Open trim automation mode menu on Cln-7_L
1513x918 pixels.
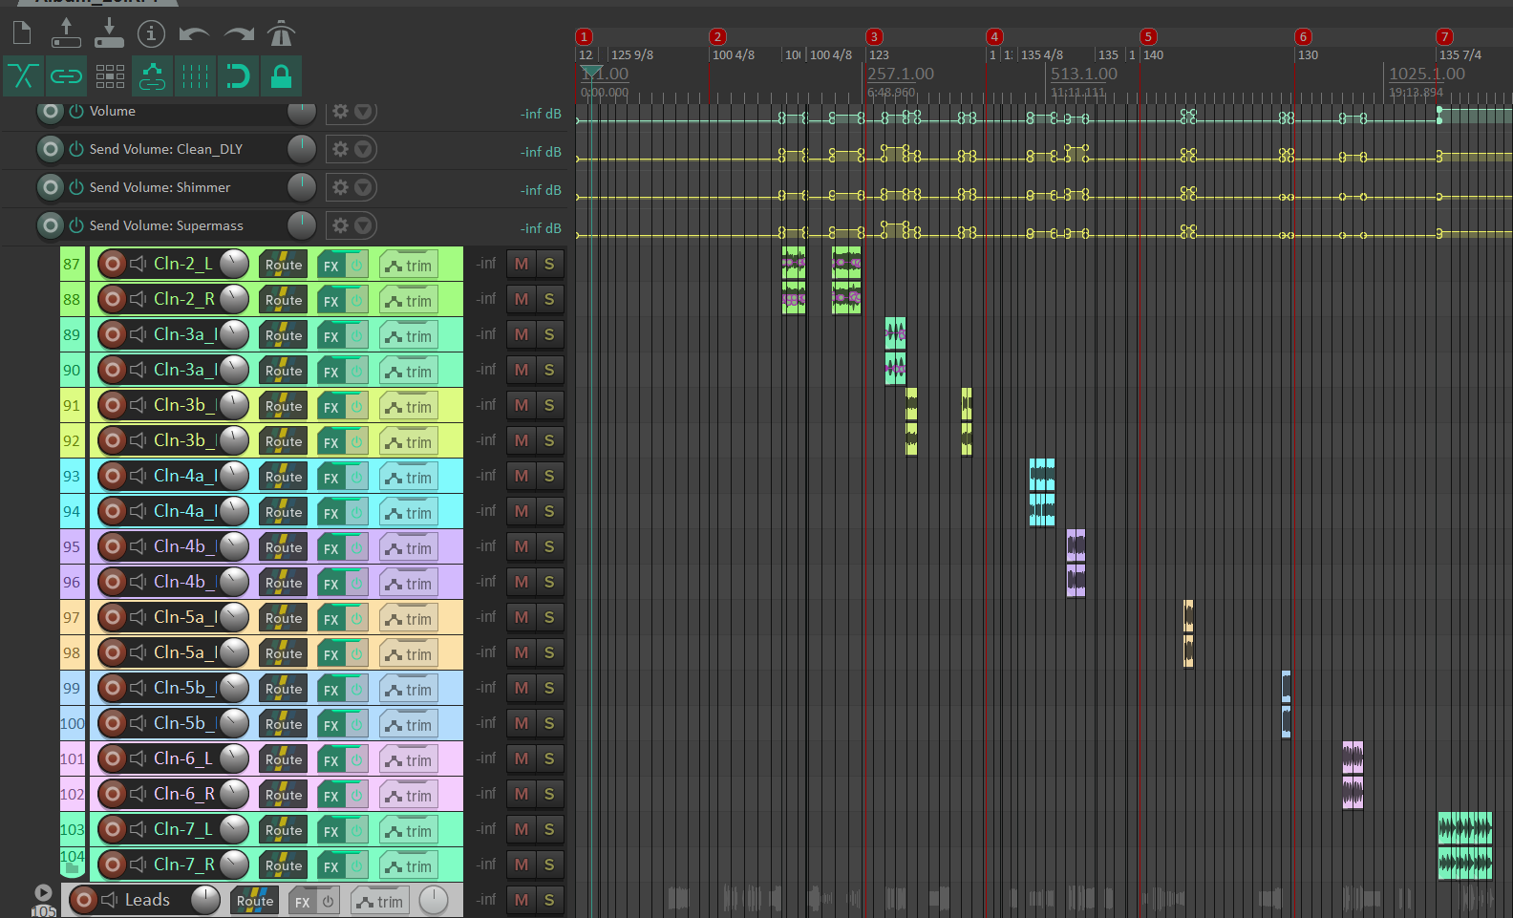[409, 831]
